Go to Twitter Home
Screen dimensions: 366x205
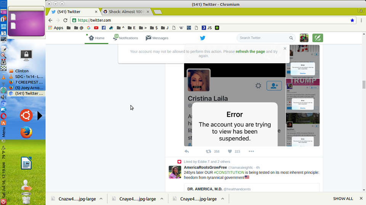click(96, 38)
